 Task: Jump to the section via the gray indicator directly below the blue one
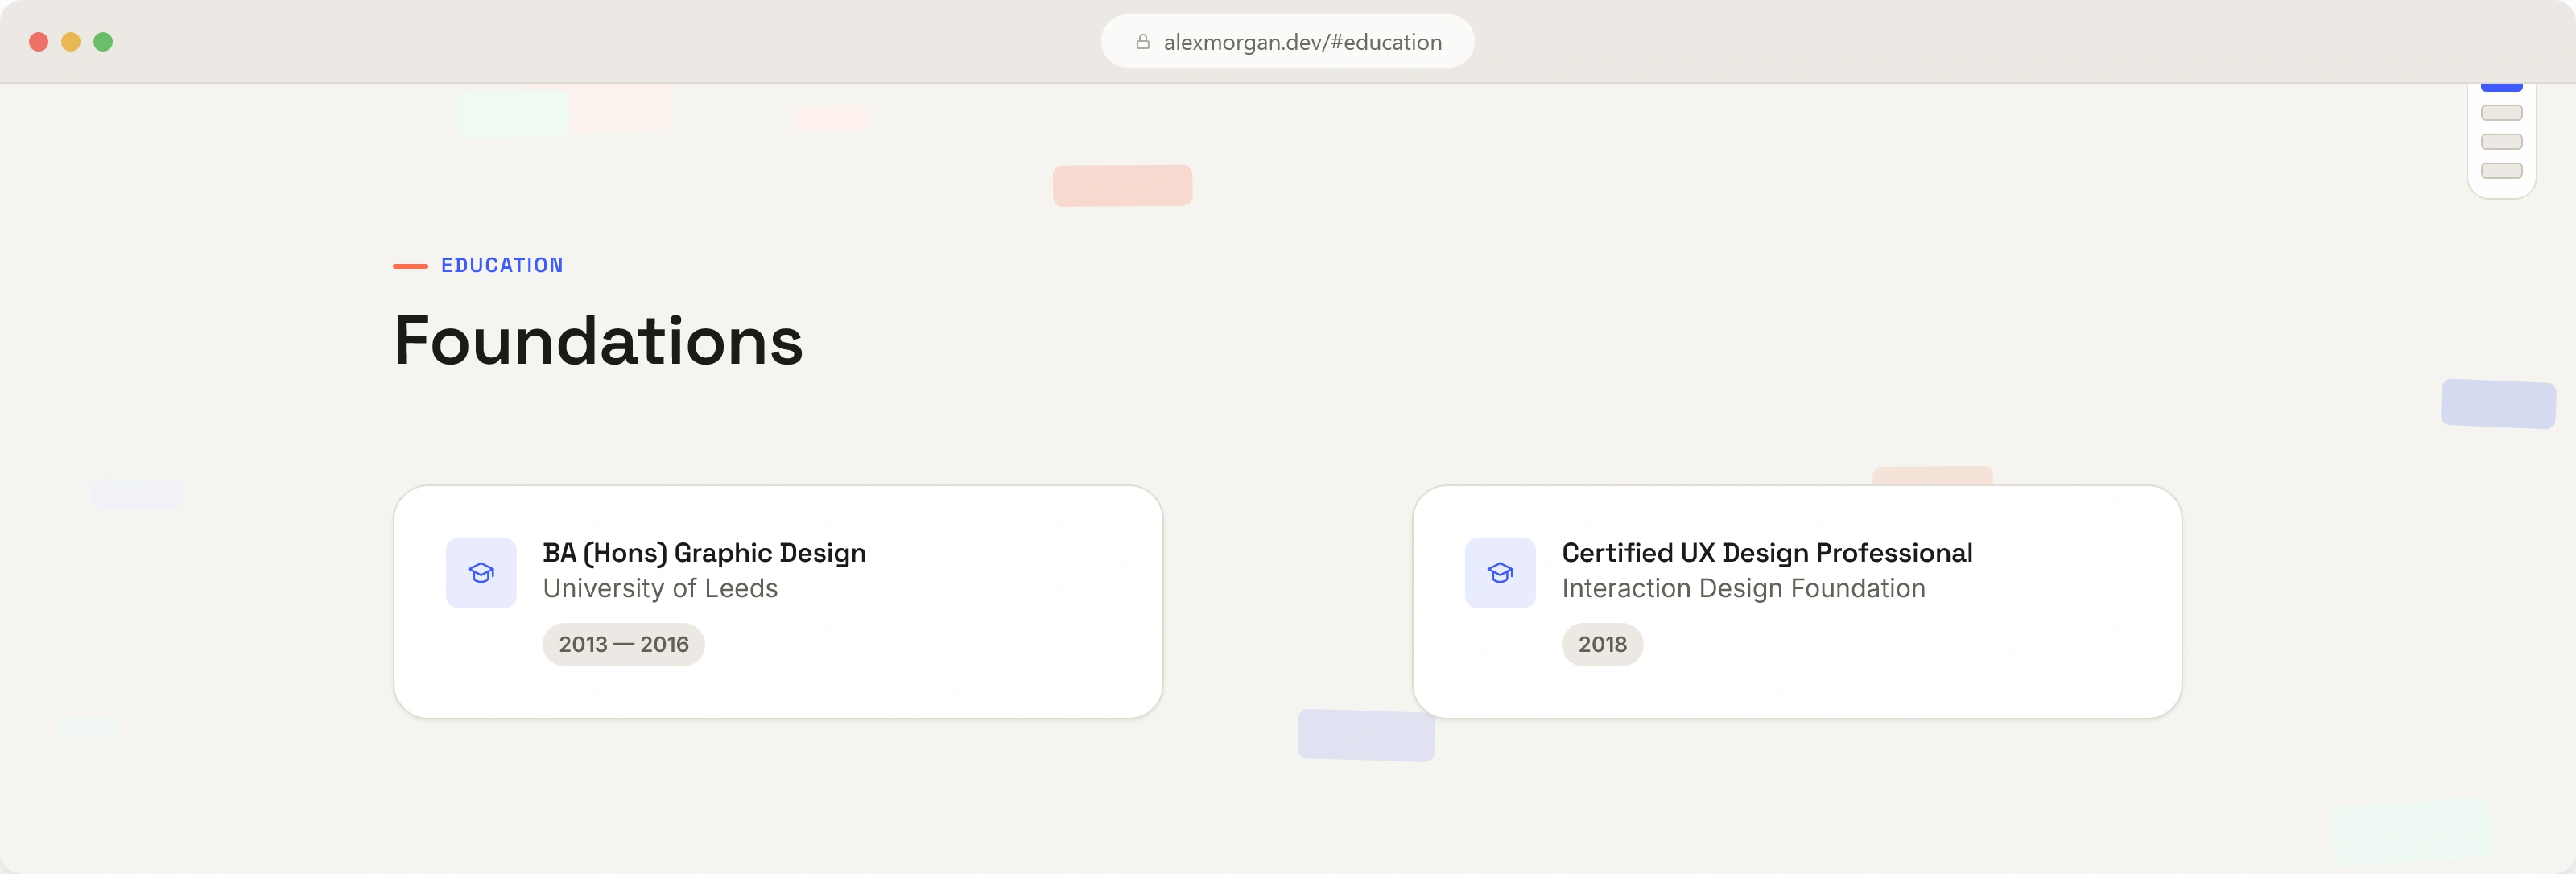(x=2501, y=113)
